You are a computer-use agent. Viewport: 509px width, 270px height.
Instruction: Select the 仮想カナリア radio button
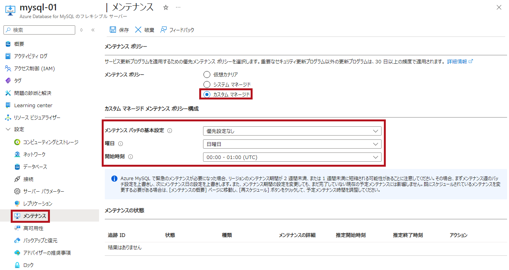pyautogui.click(x=207, y=75)
